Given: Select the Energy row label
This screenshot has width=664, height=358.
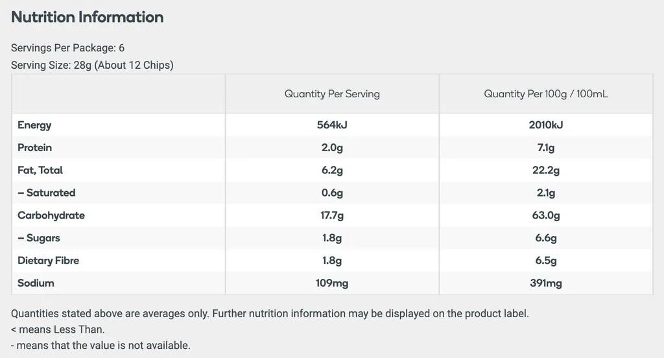Looking at the screenshot, I should (34, 125).
